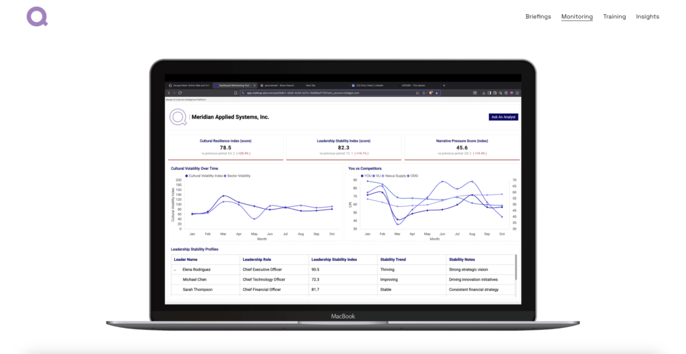This screenshot has height=354, width=686.
Task: Toggle the Nexus Supply legend entry
Action: click(397, 176)
